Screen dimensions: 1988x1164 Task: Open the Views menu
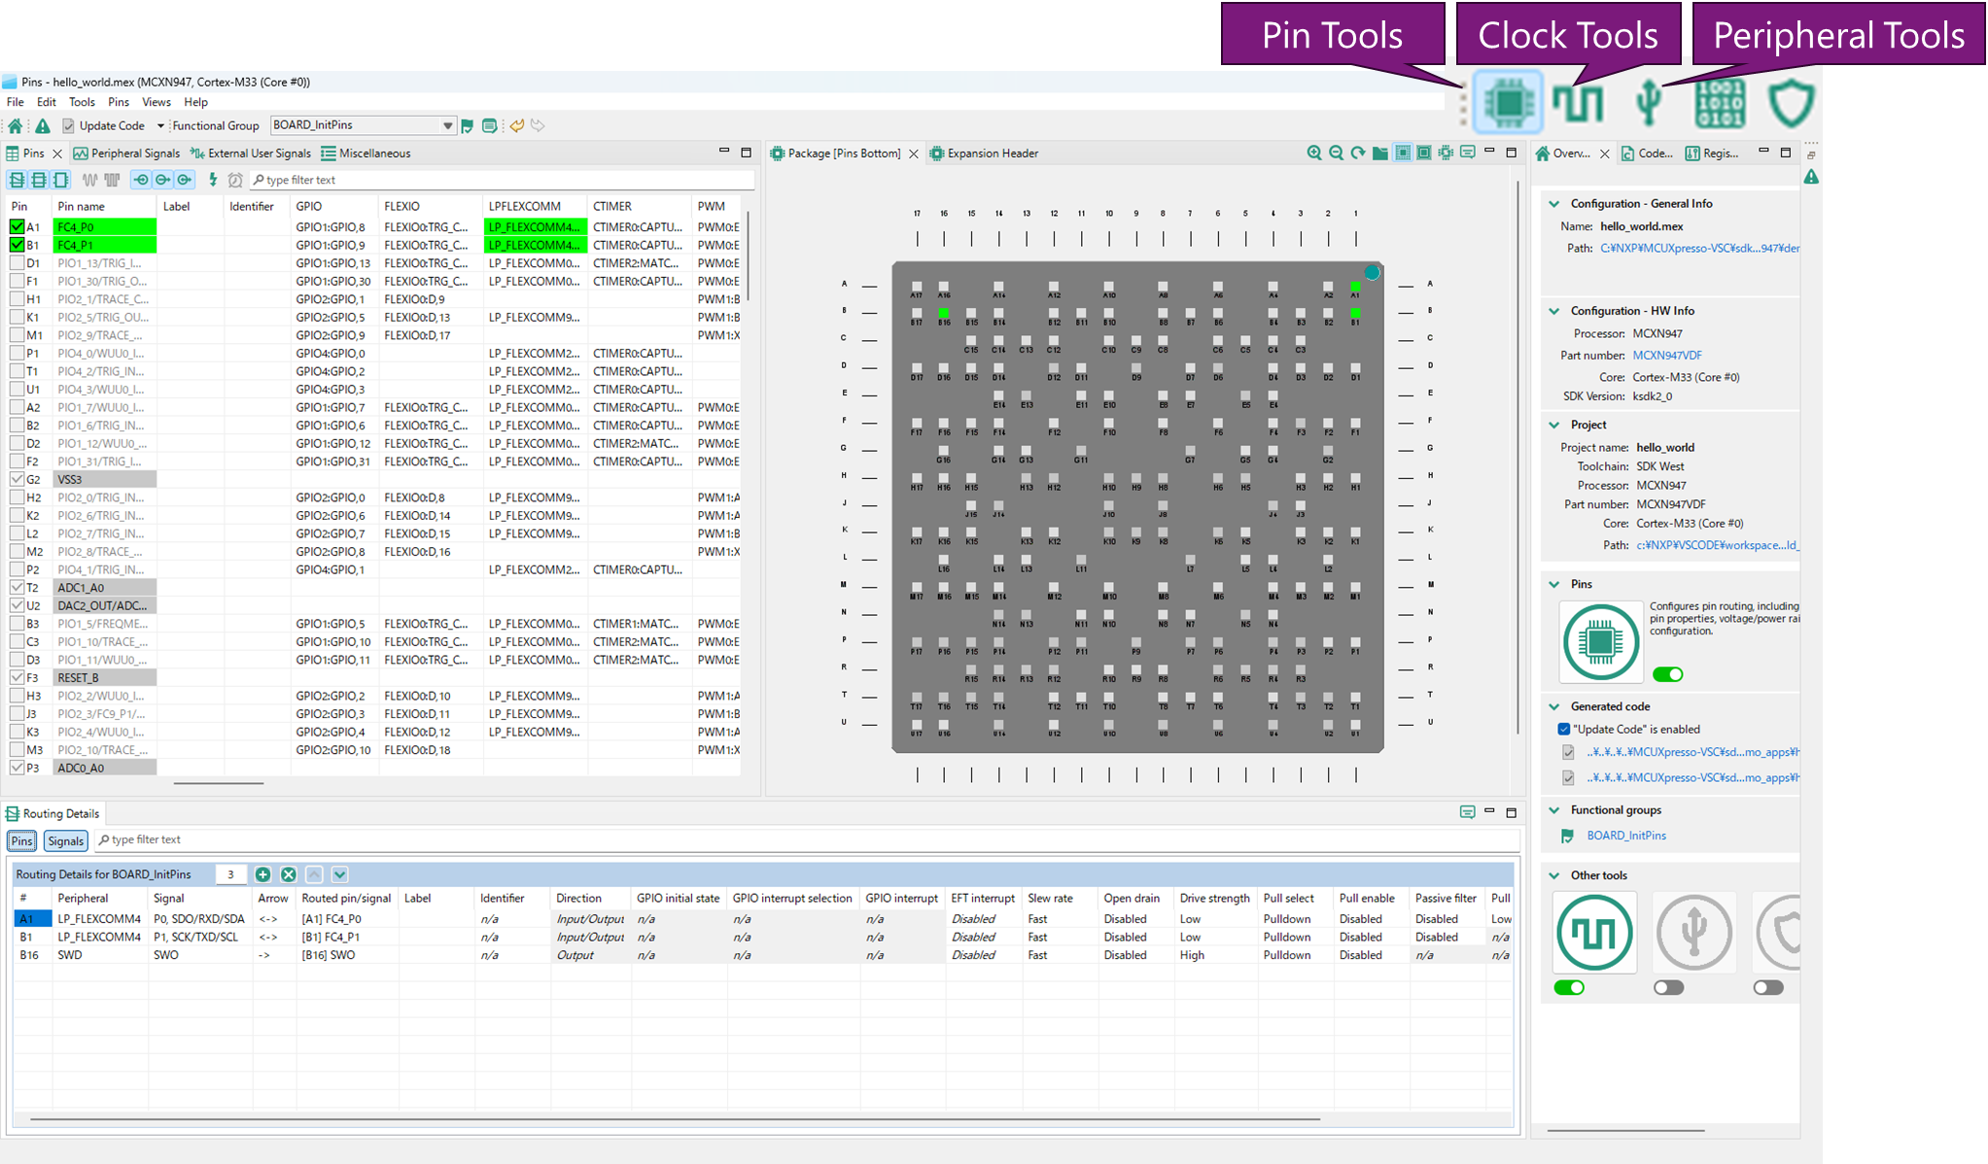(x=156, y=102)
